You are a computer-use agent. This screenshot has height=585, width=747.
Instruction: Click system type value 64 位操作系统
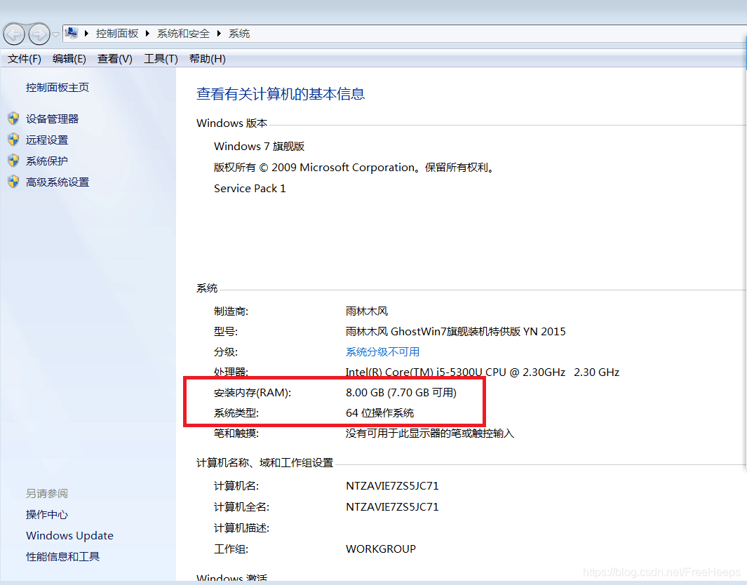click(x=379, y=412)
